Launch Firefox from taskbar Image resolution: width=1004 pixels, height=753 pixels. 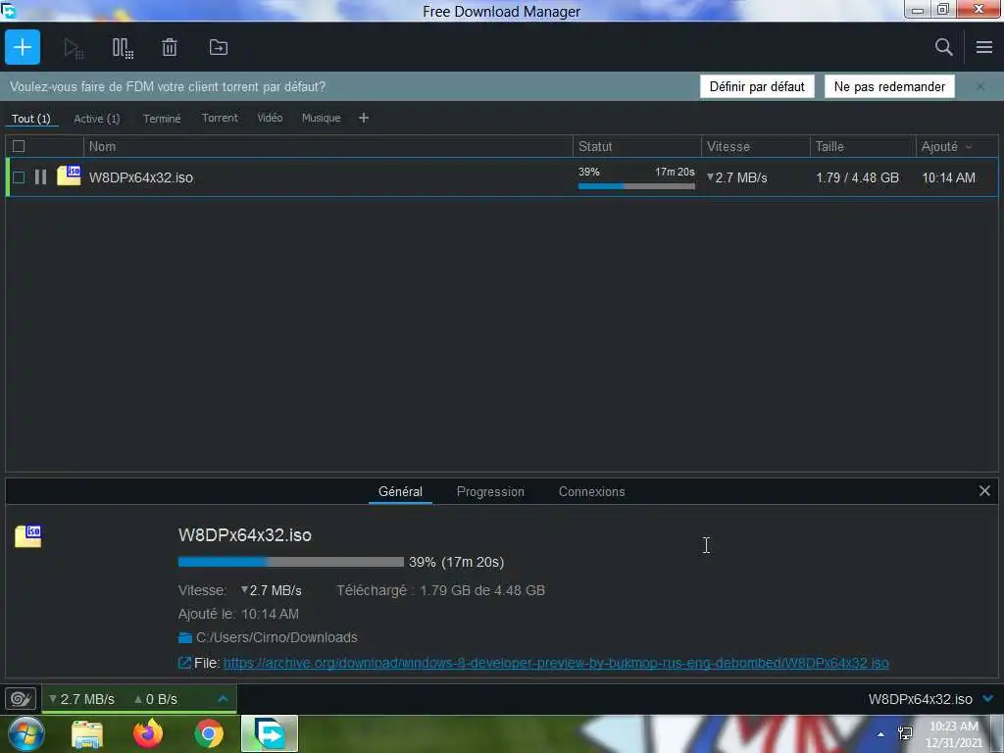tap(148, 733)
